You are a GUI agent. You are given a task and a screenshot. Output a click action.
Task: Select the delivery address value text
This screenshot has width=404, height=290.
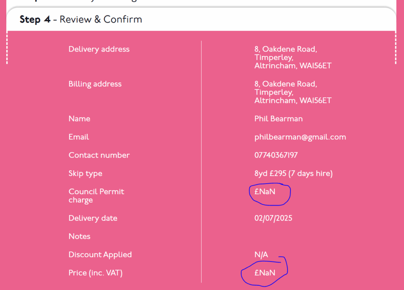293,58
